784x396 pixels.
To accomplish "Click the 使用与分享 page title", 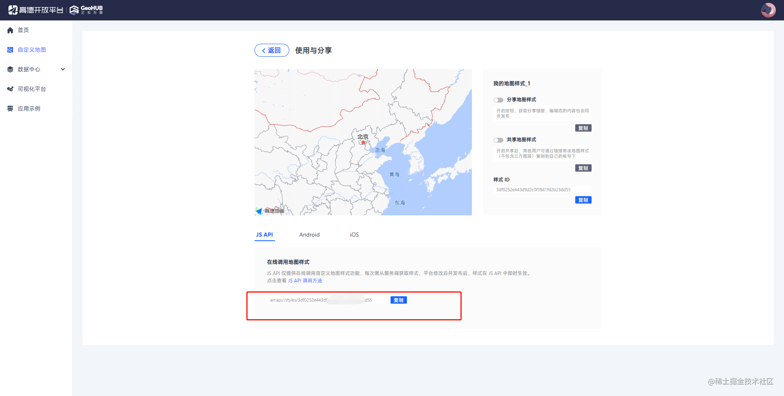I will [313, 50].
